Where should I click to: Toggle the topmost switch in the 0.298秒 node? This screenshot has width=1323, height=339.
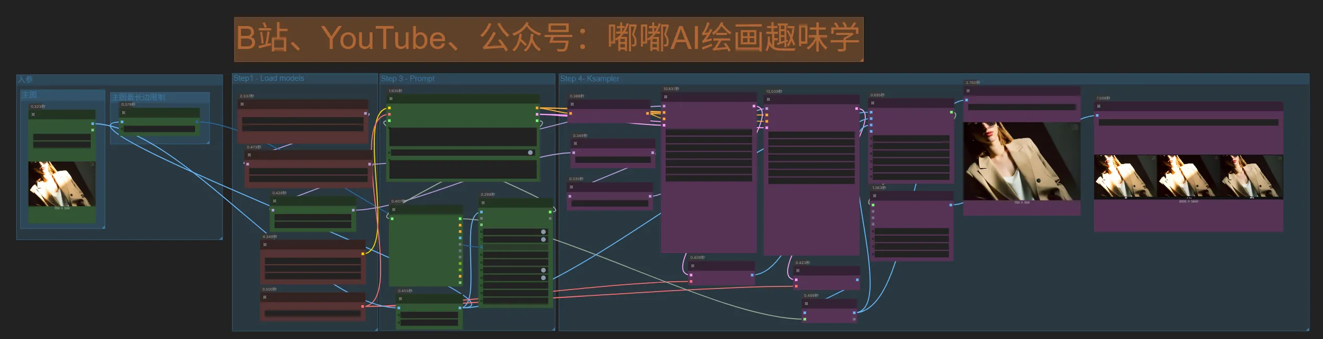click(x=543, y=232)
